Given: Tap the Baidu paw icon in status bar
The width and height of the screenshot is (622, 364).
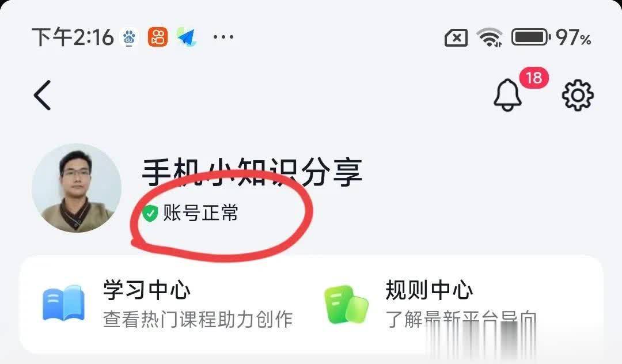Looking at the screenshot, I should click(129, 38).
